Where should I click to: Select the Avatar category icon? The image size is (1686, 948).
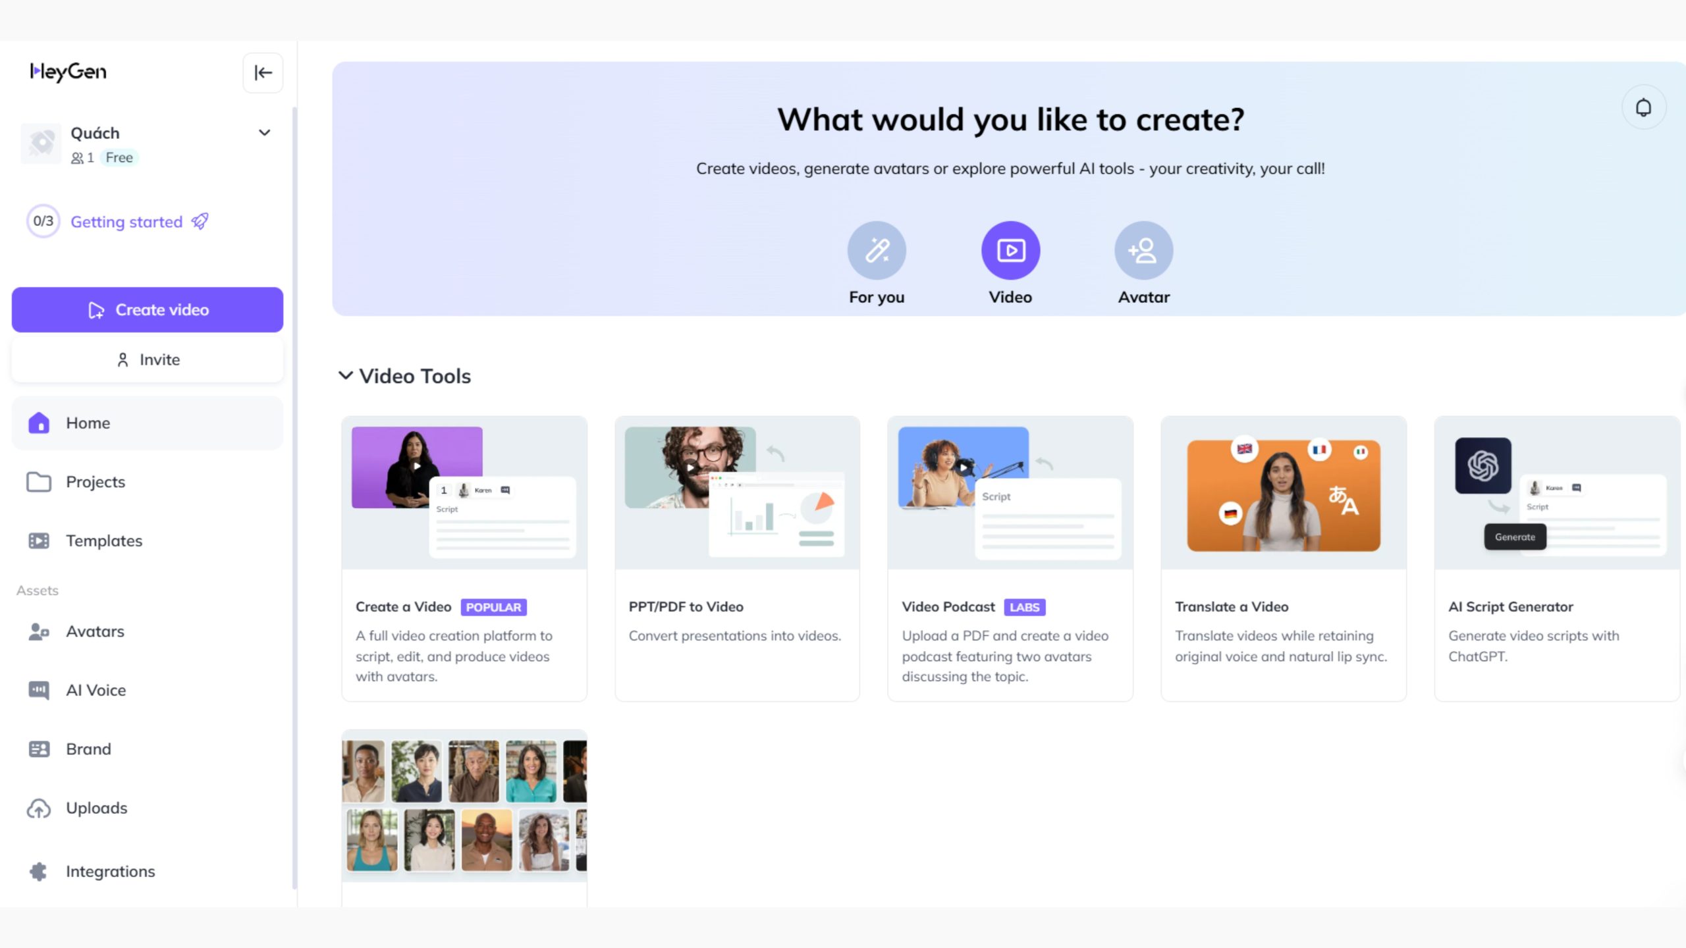pyautogui.click(x=1144, y=250)
